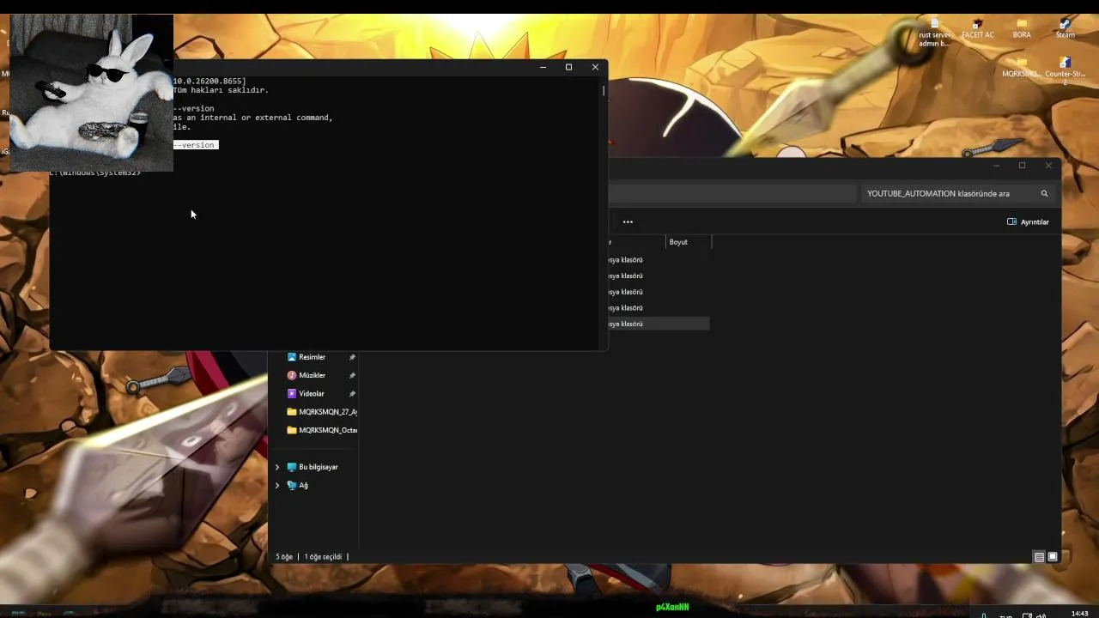The height and width of the screenshot is (618, 1099).
Task: Open Resimler in the Explorer sidebar
Action: tap(312, 357)
